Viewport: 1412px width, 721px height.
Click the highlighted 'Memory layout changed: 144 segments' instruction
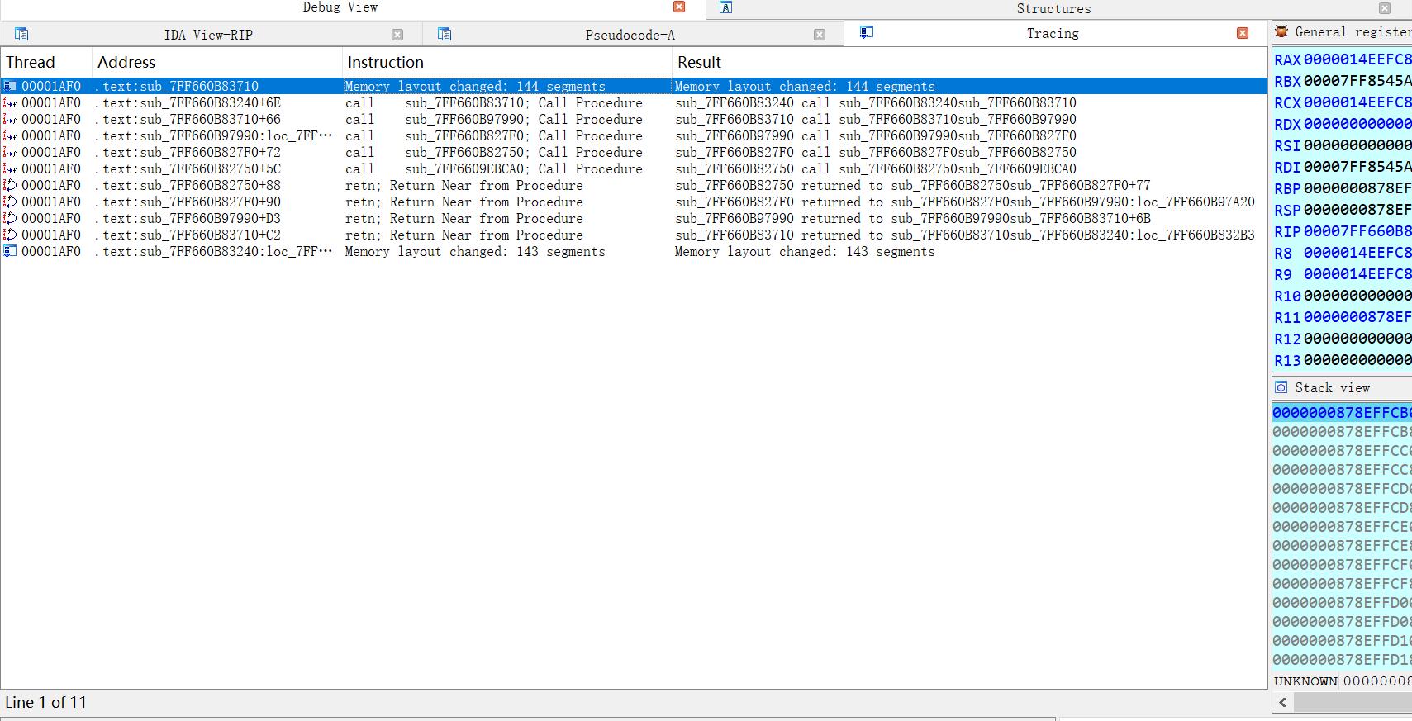pos(475,87)
